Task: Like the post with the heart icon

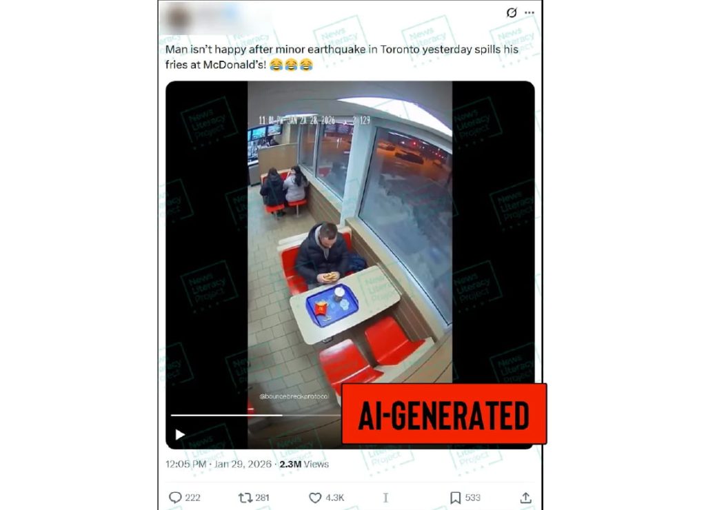Action: pos(315,498)
